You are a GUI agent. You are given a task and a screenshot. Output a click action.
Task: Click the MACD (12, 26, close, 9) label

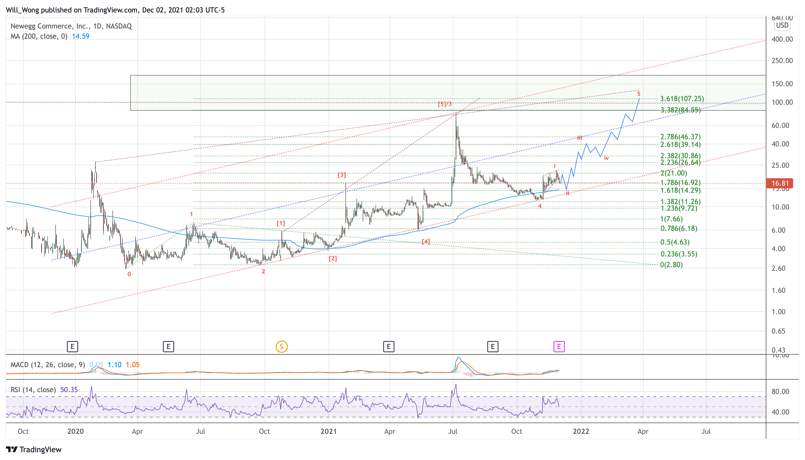point(48,364)
